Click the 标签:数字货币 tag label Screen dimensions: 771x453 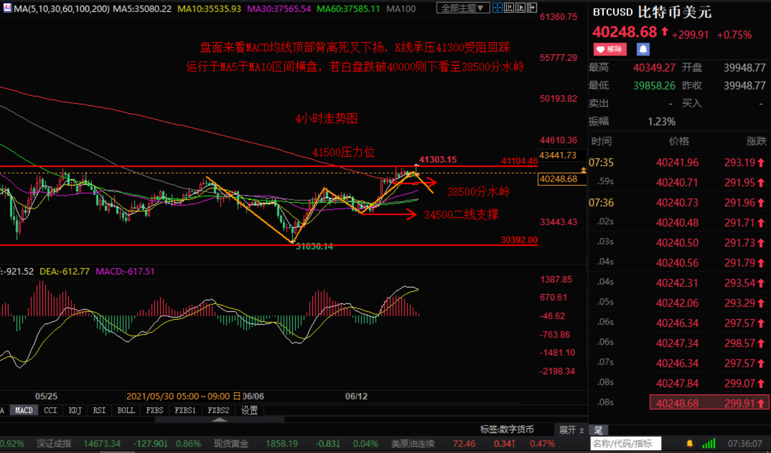(507, 430)
